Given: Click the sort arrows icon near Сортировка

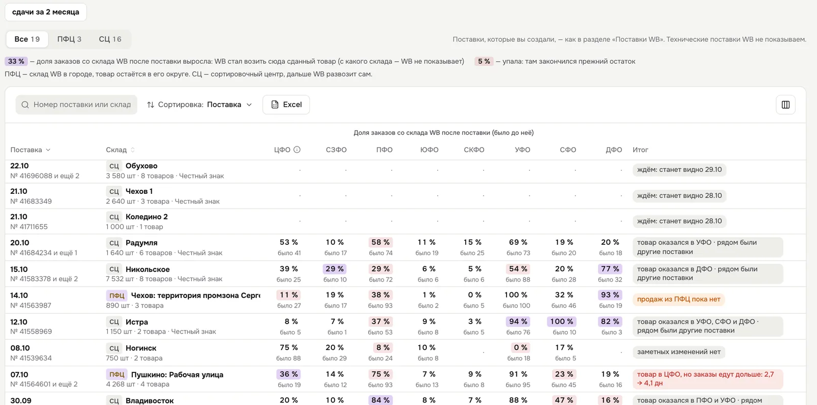Looking at the screenshot, I should tap(151, 105).
